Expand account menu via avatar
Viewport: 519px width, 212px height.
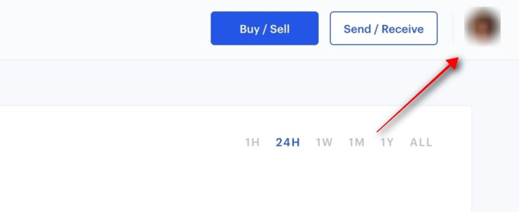pyautogui.click(x=483, y=26)
